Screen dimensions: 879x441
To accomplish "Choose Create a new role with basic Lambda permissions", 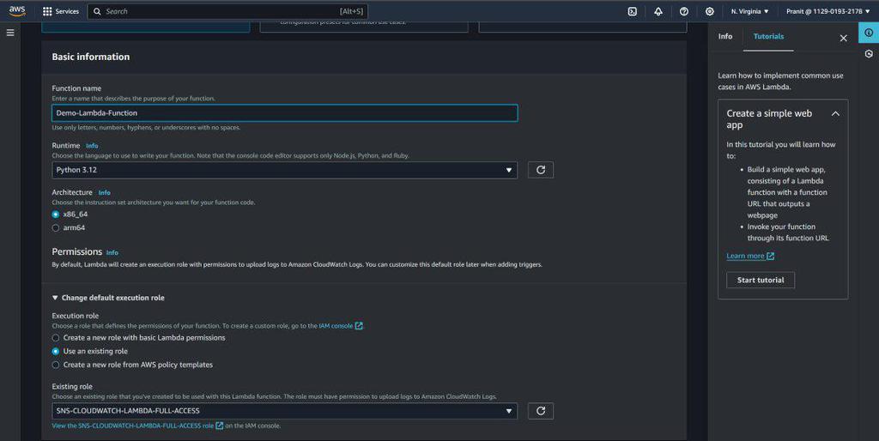I will point(56,338).
